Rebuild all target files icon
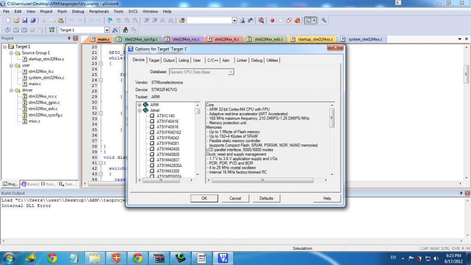471x265 pixels. click(24, 30)
